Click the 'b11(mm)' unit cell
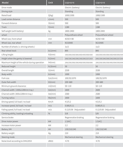This screenshot has height=147, width=123. coord(52,51)
